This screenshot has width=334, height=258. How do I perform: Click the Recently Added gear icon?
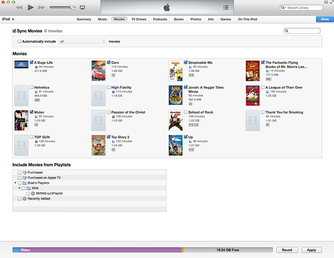(x=24, y=198)
